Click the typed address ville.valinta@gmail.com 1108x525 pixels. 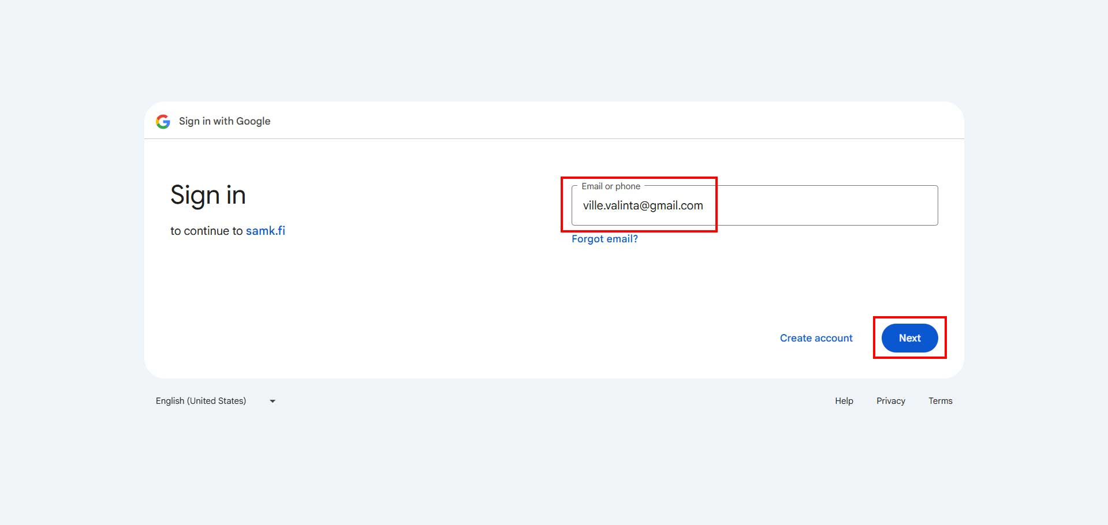pyautogui.click(x=643, y=206)
